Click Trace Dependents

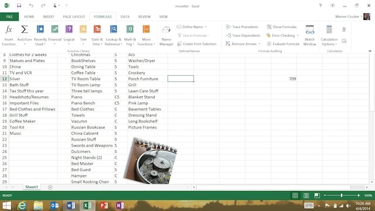[243, 35]
